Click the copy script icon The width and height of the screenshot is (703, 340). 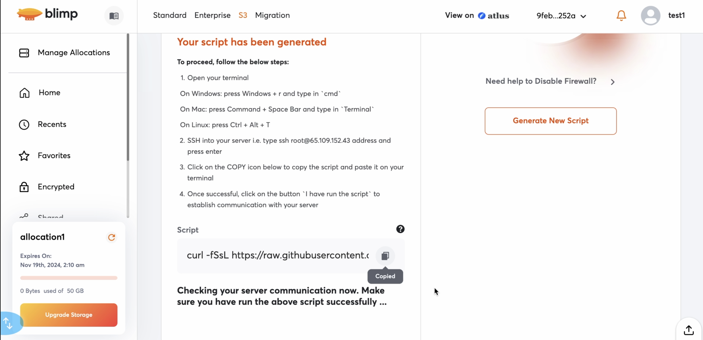pos(385,255)
